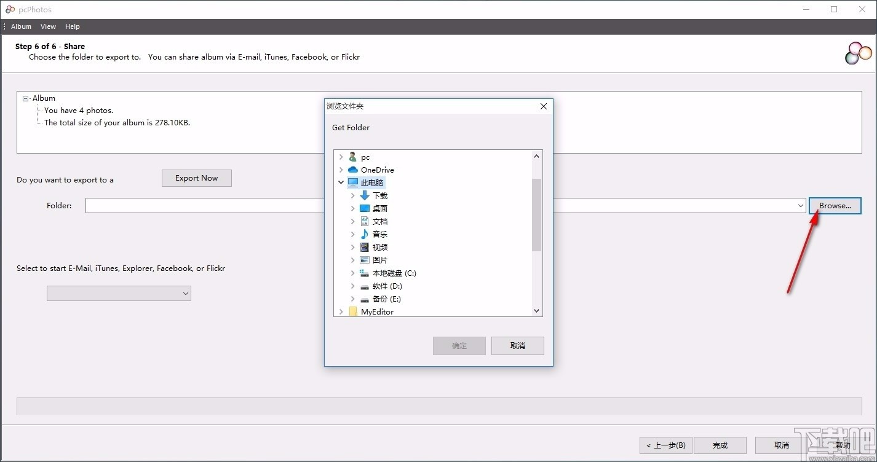The image size is (877, 462).
Task: Expand the 备份 (E:) node
Action: coord(353,299)
